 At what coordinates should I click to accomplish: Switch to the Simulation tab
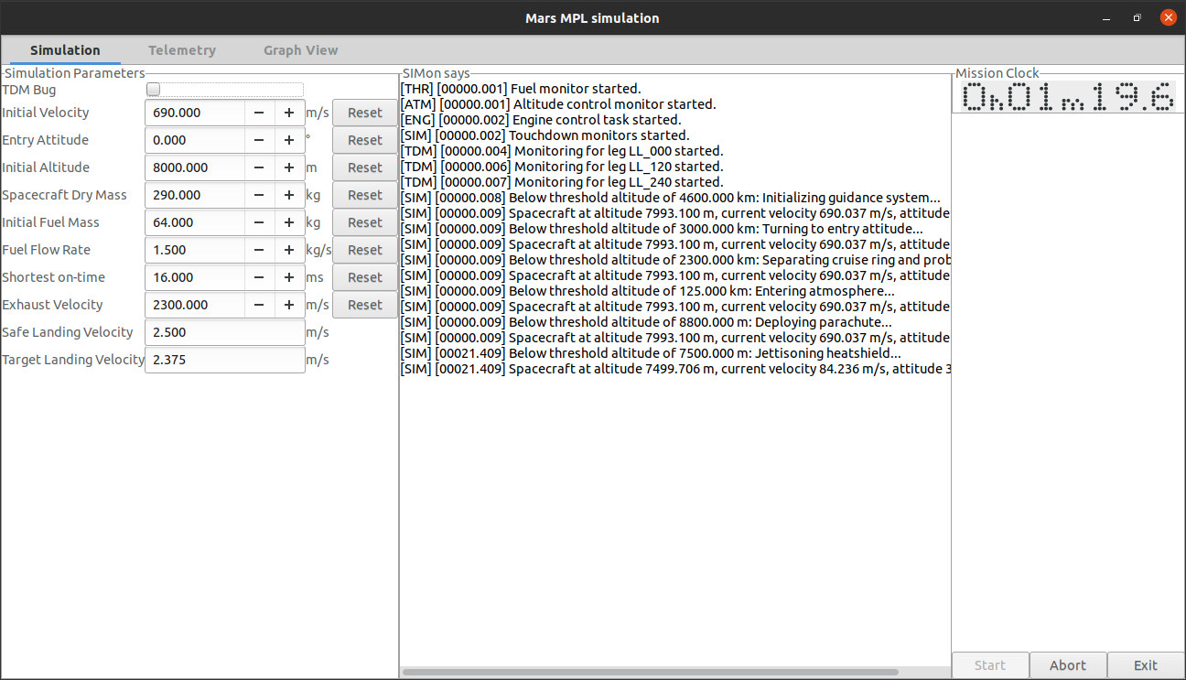pos(65,50)
